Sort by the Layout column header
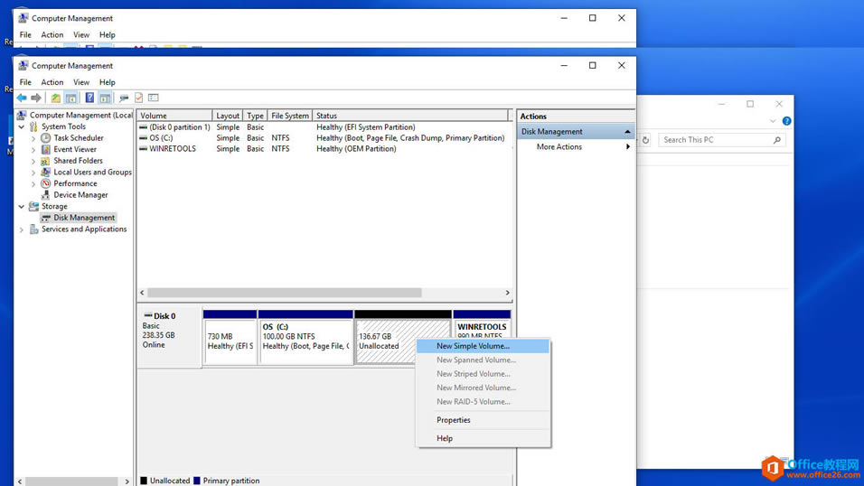The image size is (864, 486). [x=228, y=116]
